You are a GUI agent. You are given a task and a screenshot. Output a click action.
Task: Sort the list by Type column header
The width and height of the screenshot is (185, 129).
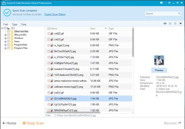click(x=111, y=28)
